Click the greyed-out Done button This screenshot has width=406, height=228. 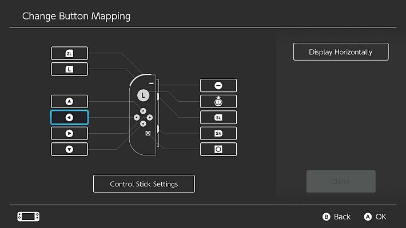coord(341,181)
